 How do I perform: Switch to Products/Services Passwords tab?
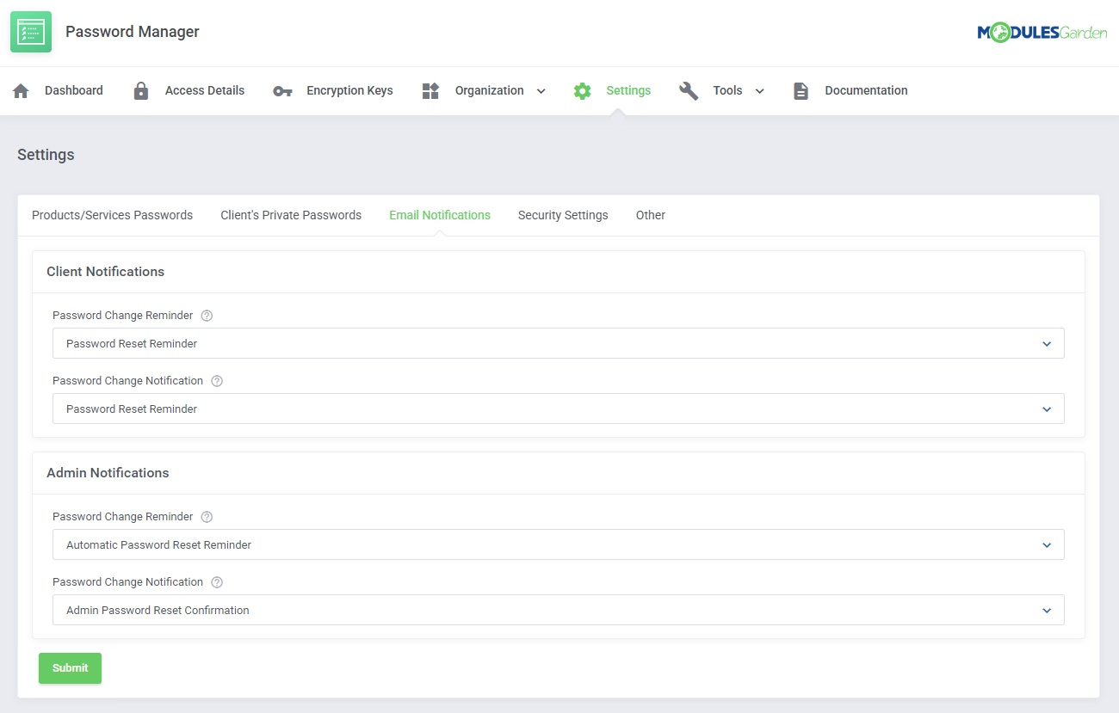(112, 215)
